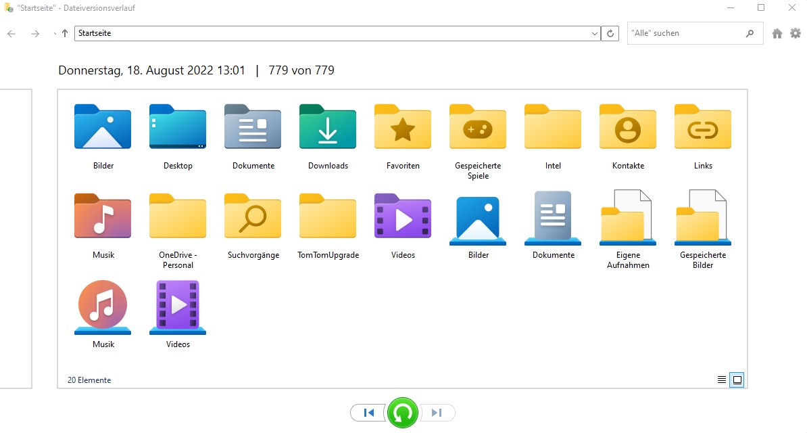
Task: Click the next version button
Action: tap(437, 413)
